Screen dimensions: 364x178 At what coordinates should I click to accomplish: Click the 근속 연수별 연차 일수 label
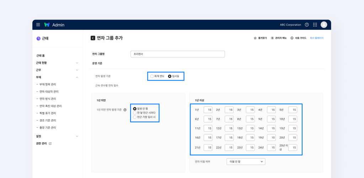click(107, 86)
